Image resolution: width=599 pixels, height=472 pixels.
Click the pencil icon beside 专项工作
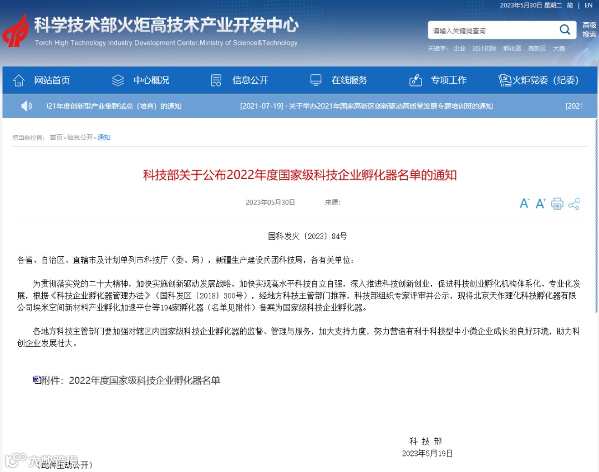(415, 80)
